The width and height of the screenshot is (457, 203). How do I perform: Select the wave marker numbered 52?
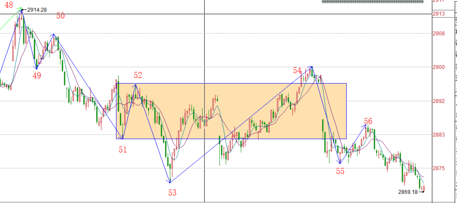[x=138, y=75]
